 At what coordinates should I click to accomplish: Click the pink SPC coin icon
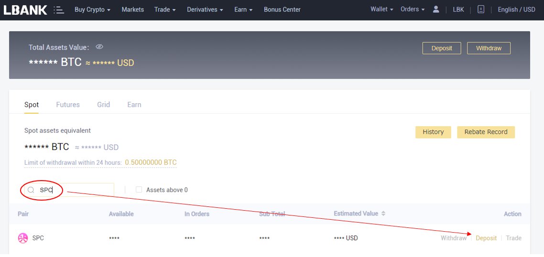tap(23, 238)
